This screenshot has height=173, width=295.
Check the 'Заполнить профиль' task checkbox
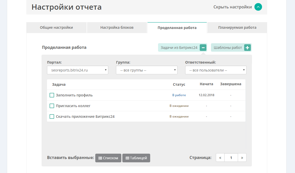[52, 95]
